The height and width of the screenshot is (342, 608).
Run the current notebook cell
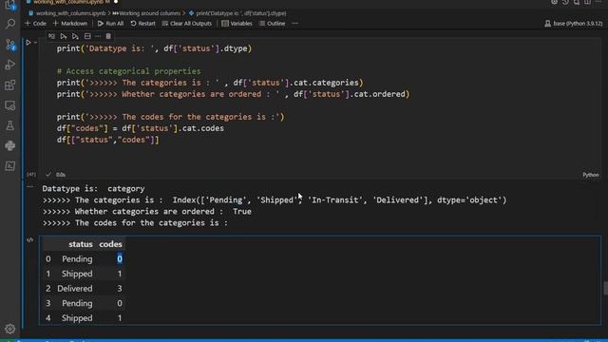tap(28, 42)
